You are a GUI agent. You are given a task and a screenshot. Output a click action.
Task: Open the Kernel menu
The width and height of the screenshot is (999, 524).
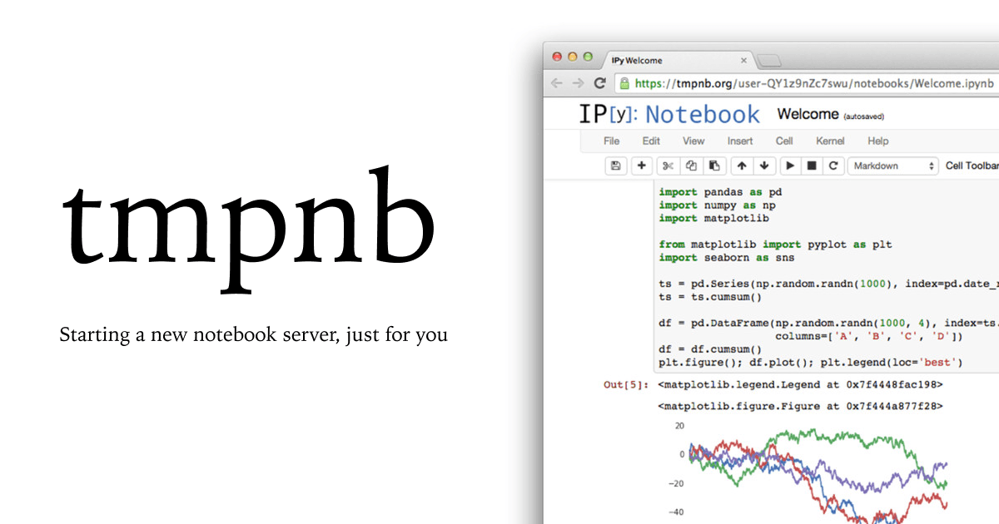coord(830,141)
